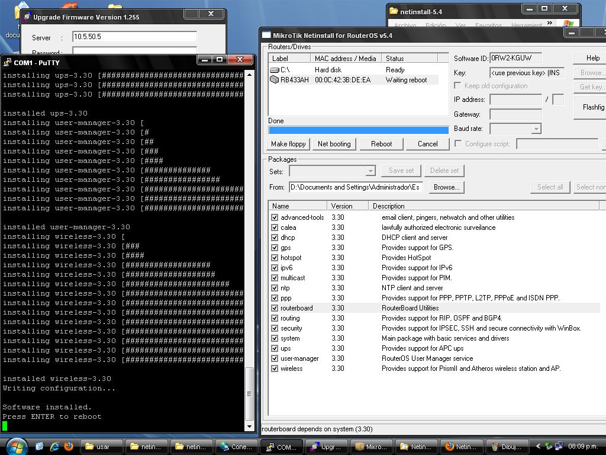606x455 pixels.
Task: Click the Status column header in Routers list
Action: [x=410, y=58]
